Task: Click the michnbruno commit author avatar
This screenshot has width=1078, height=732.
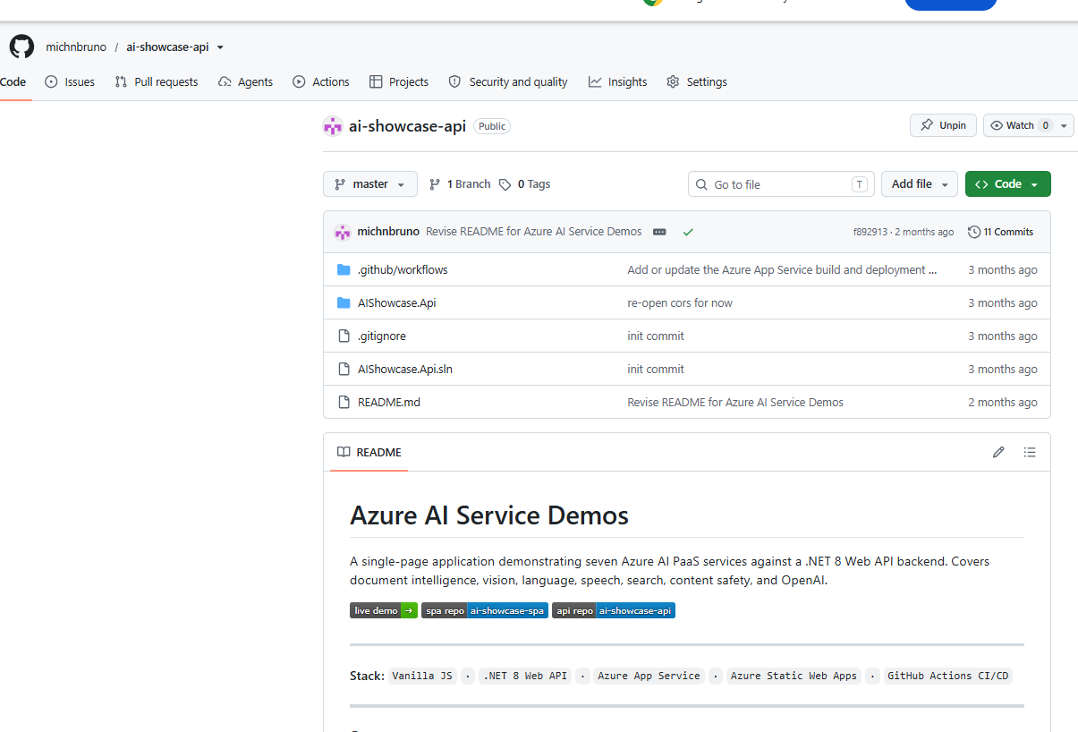Action: coord(343,232)
